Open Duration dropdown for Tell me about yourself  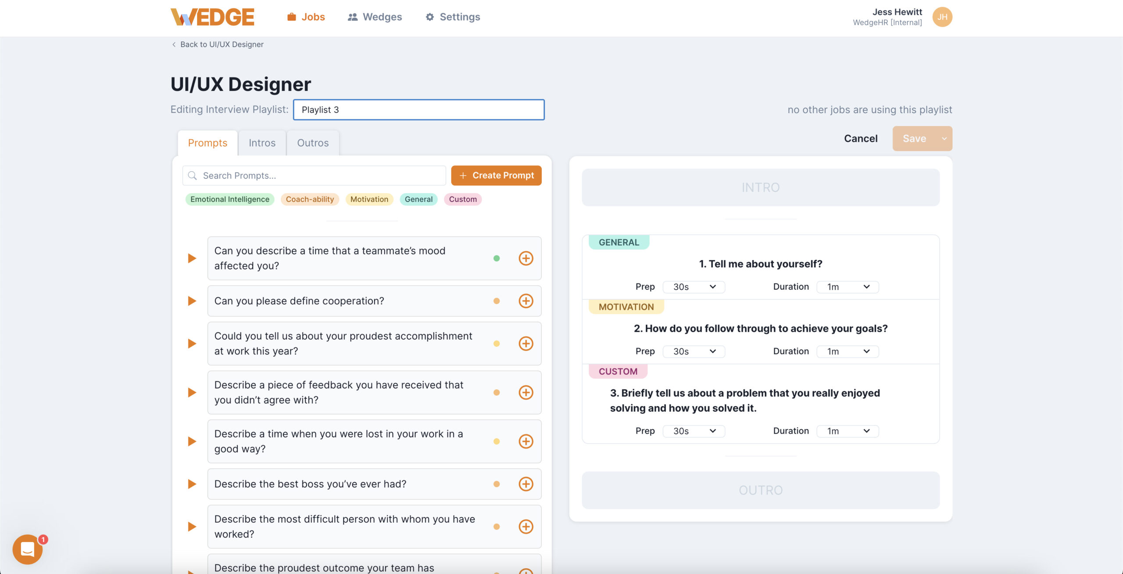(x=848, y=287)
